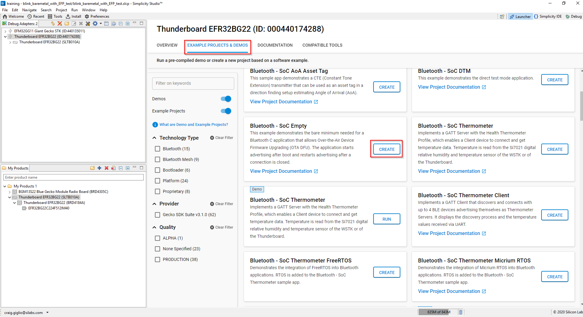Switch to the OVERVIEW tab

(x=167, y=45)
